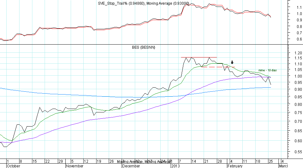
Task: Click the solid red resistance line at 1.15
Action: tap(199, 57)
